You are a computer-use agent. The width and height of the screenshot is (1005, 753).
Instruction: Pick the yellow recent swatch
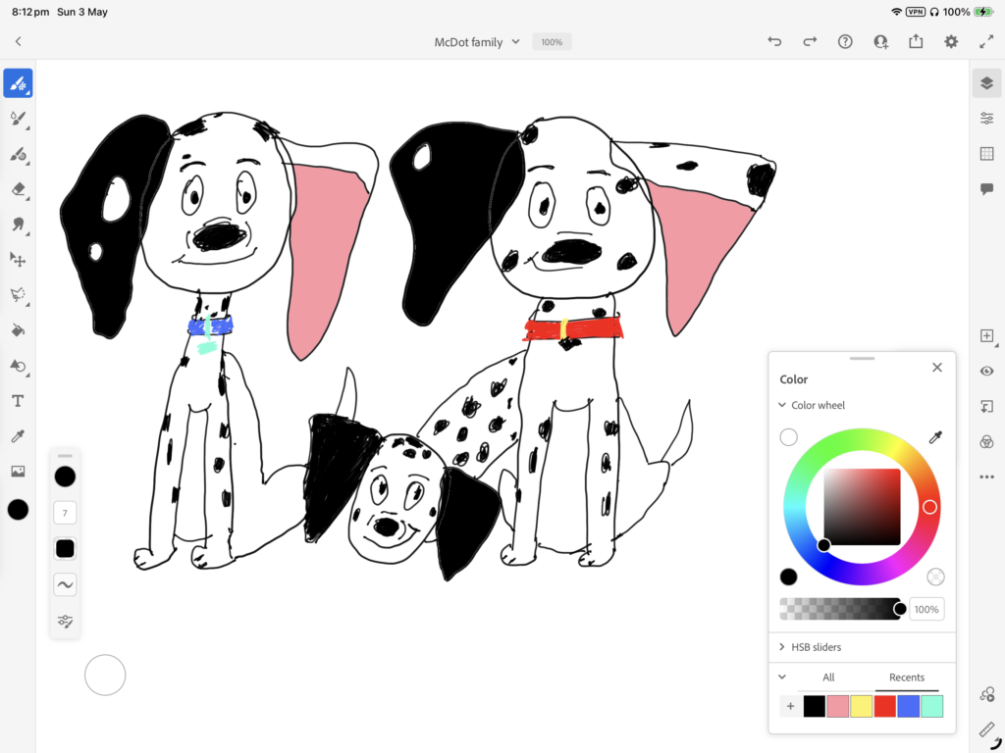pos(862,706)
